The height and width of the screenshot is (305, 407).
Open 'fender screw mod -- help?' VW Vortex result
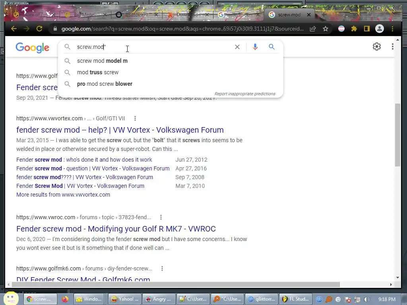pos(120,130)
